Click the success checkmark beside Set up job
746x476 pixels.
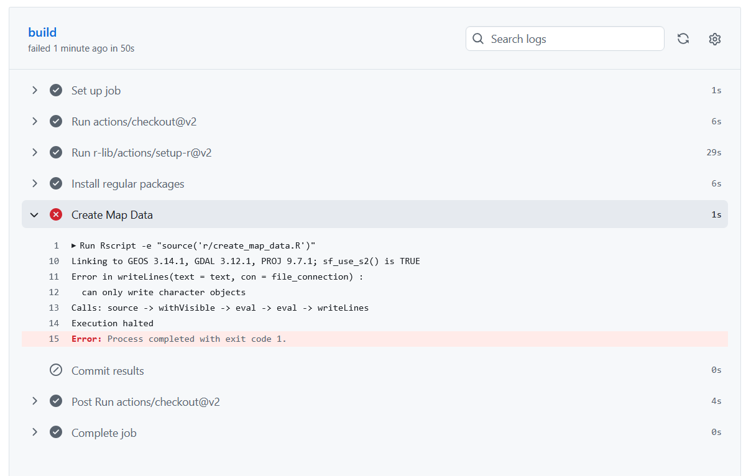pos(56,91)
